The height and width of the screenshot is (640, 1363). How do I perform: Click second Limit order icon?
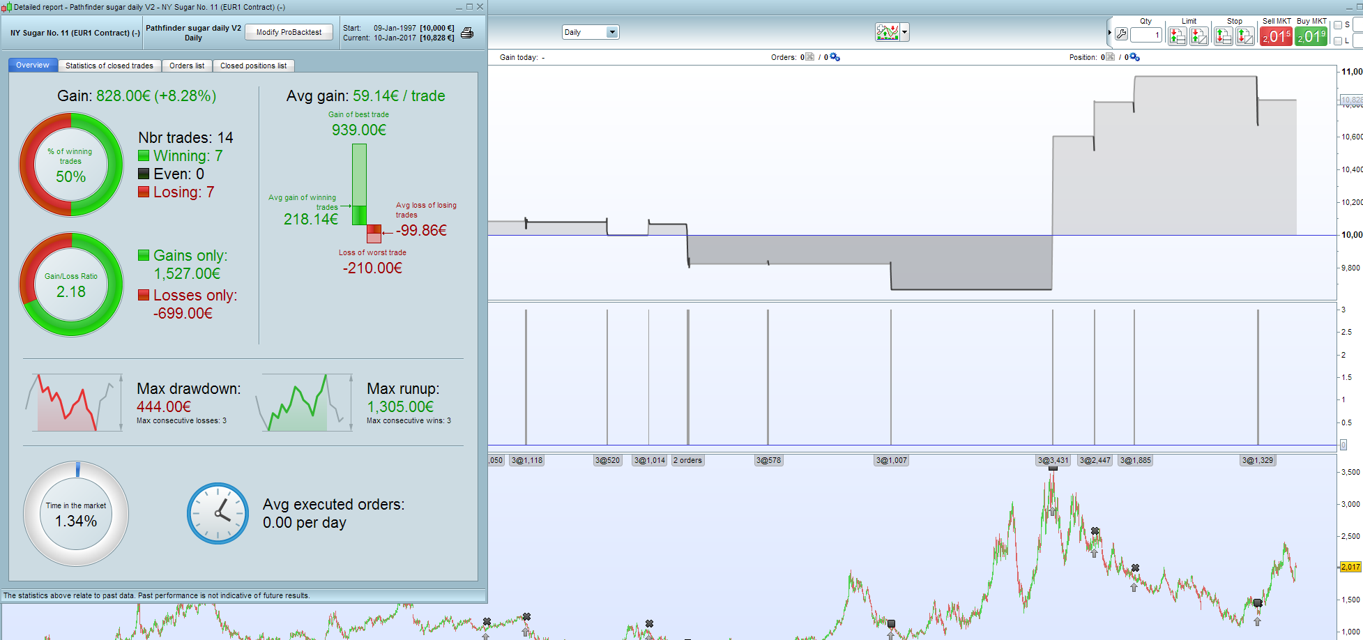[1199, 36]
